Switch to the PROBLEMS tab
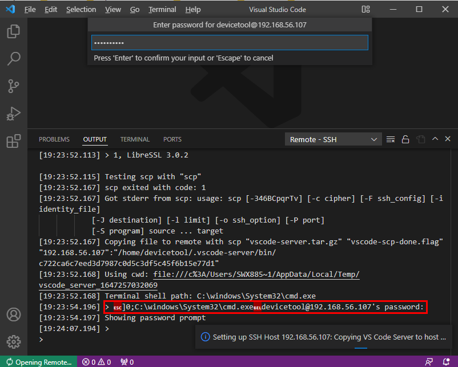 click(x=54, y=140)
